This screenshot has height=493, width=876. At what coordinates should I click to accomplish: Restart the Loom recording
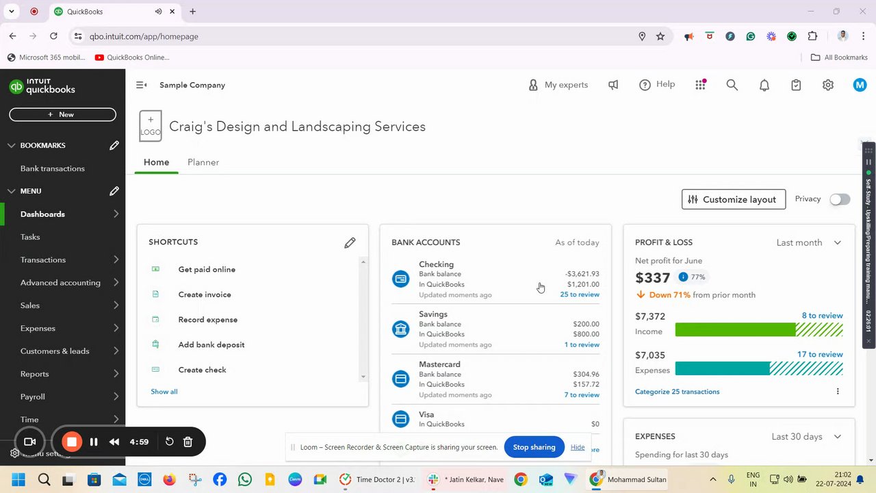tap(169, 442)
